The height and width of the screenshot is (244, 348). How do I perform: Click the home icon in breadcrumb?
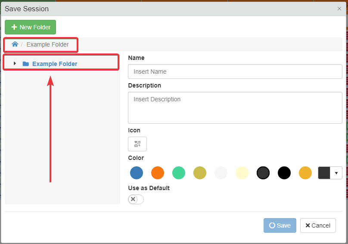[x=15, y=44]
